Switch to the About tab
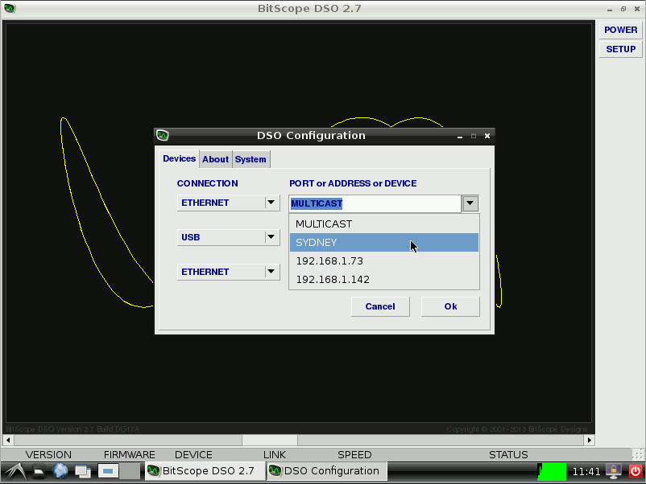646x484 pixels. tap(216, 159)
